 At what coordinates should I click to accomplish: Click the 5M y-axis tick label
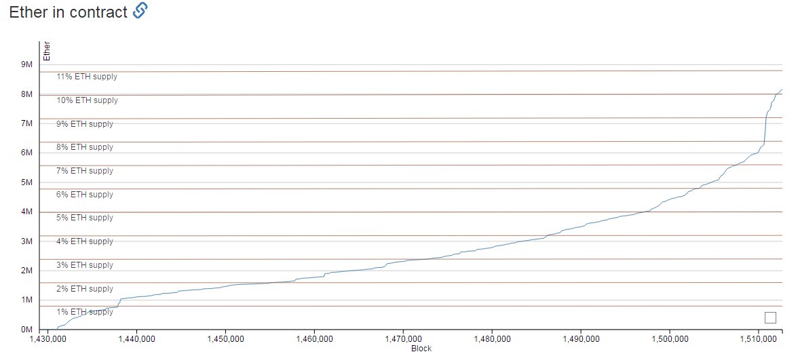tap(27, 182)
